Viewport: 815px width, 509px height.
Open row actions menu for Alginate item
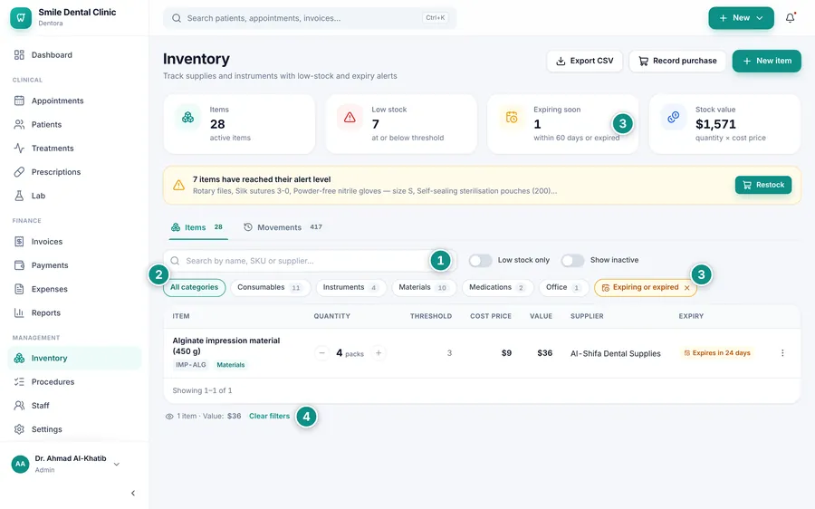tap(782, 353)
